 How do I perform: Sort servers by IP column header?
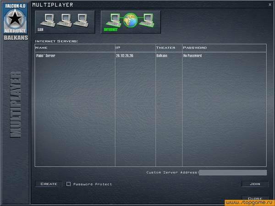(118, 48)
